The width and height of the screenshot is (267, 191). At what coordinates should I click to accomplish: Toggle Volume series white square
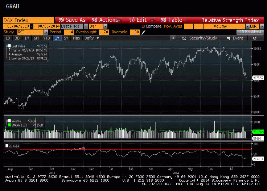point(9,121)
